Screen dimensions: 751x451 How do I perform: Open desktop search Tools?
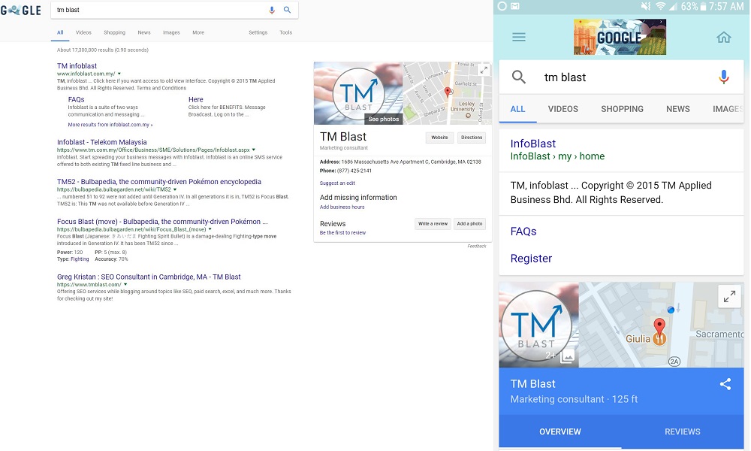[286, 32]
